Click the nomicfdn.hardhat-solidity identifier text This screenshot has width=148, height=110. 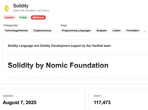tap(31, 10)
